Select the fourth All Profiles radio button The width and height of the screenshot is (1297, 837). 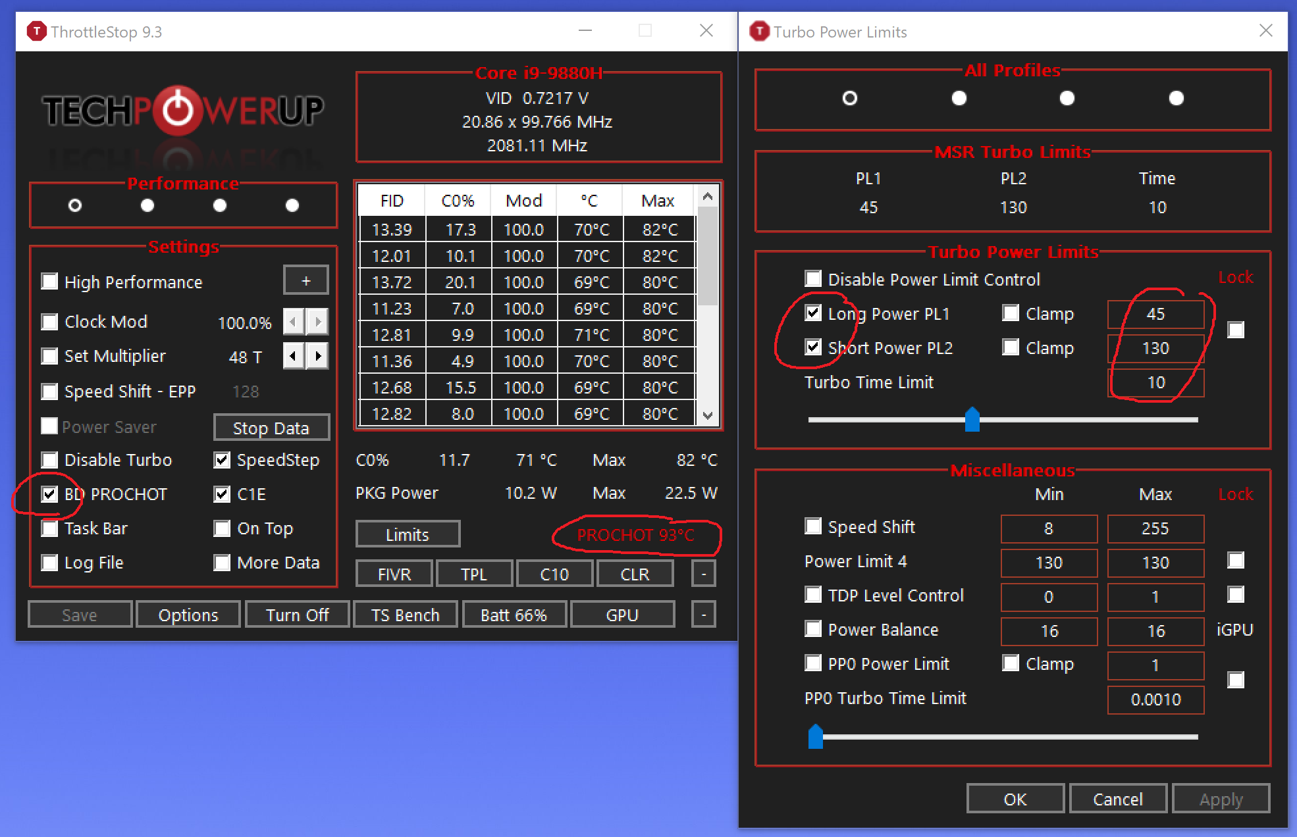[x=1176, y=98]
